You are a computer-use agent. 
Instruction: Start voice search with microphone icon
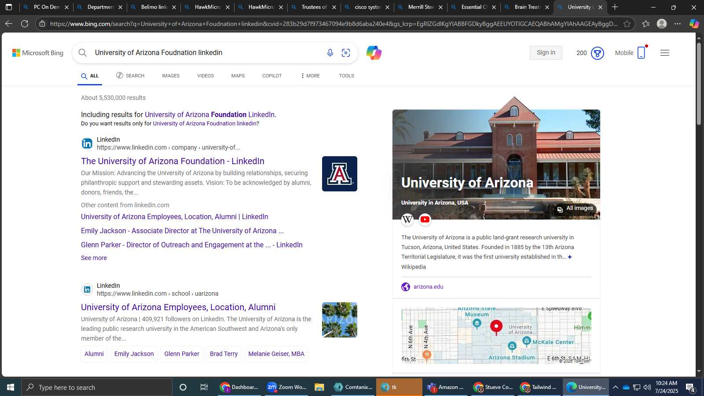coord(330,53)
